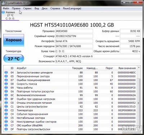Viewport: 144px width, 135px height.
Task: Click status icon for attribute 0A
Action: [x=6, y=91]
